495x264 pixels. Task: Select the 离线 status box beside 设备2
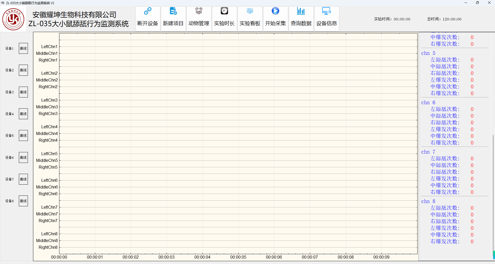click(x=23, y=70)
